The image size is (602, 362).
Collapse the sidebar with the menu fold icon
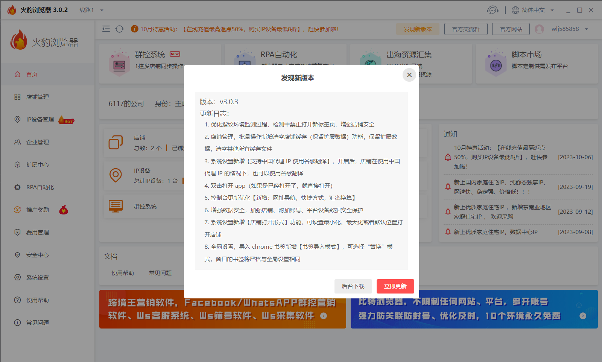[106, 29]
